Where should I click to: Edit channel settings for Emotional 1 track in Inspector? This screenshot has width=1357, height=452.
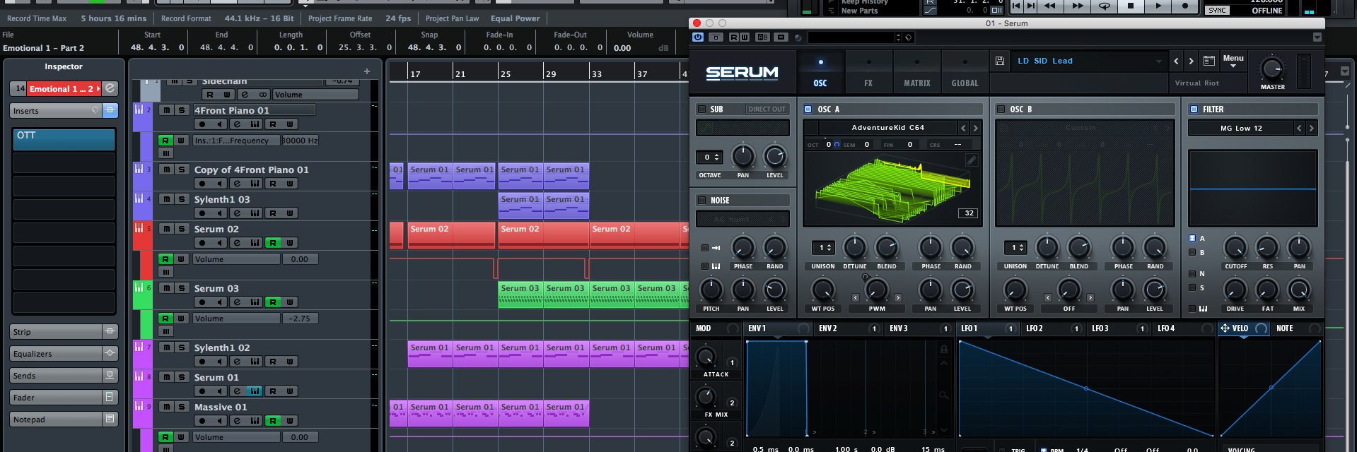110,88
